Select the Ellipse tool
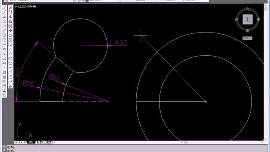Viewport: 270px width, 152px height. click(5, 49)
